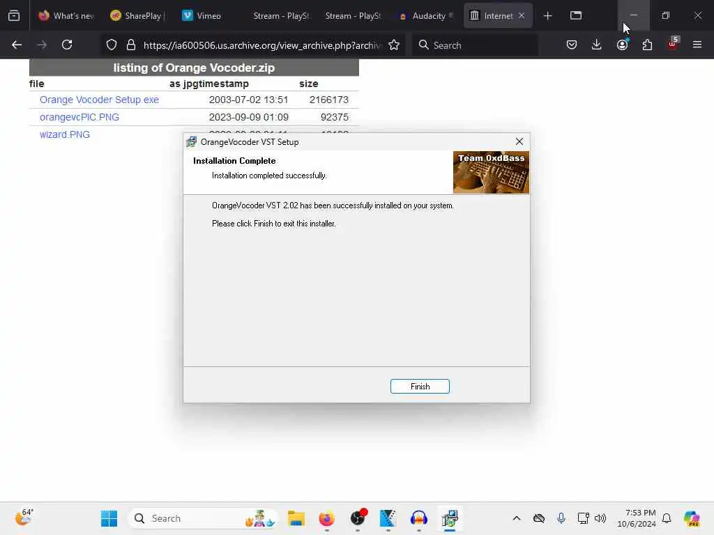This screenshot has width=714, height=535.
Task: Reload the current Firefox page
Action: tap(67, 45)
